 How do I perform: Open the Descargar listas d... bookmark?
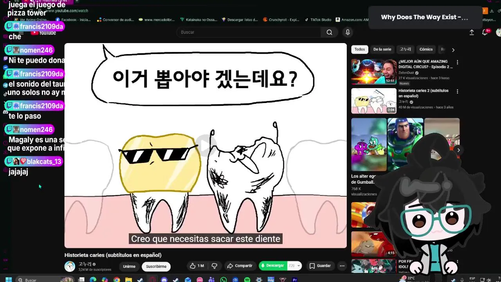(x=240, y=20)
